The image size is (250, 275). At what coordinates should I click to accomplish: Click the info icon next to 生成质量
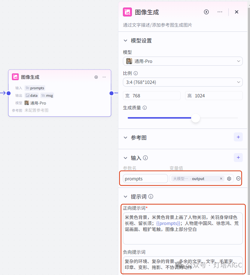pos(145,108)
